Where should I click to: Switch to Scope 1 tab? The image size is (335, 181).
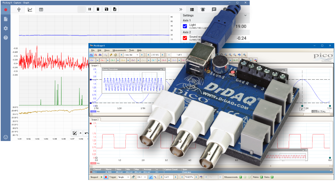(x=95, y=66)
